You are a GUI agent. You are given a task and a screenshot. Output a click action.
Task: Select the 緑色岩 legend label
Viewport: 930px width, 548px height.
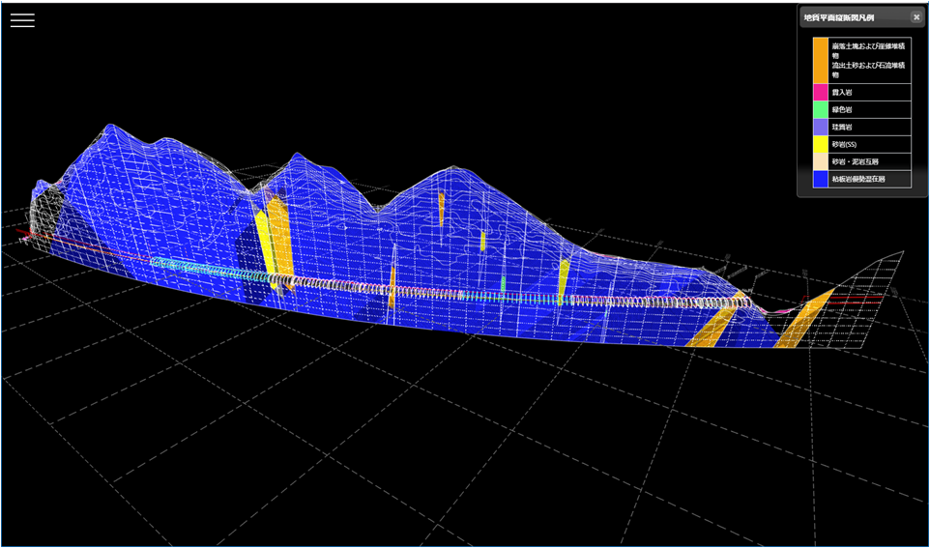coord(842,110)
